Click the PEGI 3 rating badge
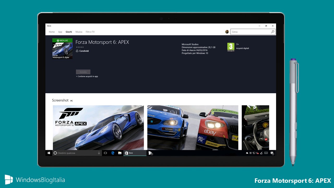 pyautogui.click(x=231, y=47)
